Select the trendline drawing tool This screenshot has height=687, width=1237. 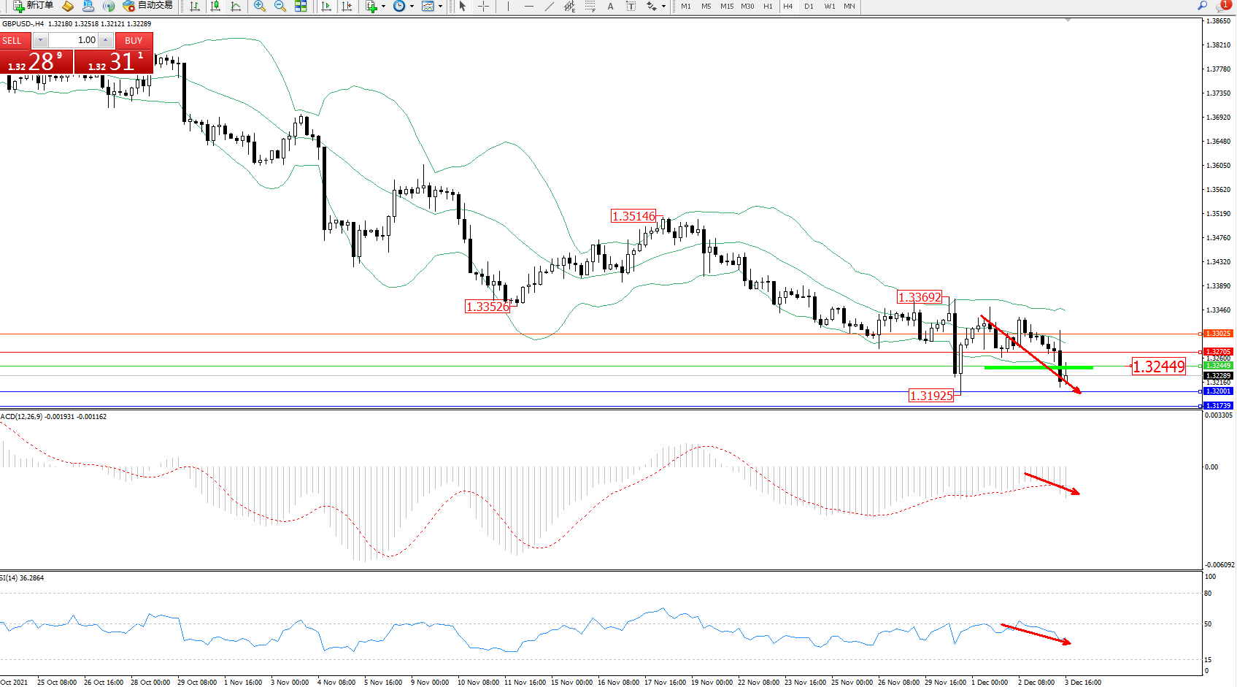pos(549,6)
